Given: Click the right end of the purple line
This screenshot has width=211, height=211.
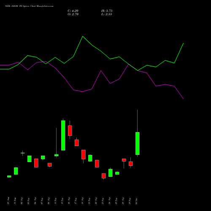Looking at the screenshot, I should click(183, 99).
